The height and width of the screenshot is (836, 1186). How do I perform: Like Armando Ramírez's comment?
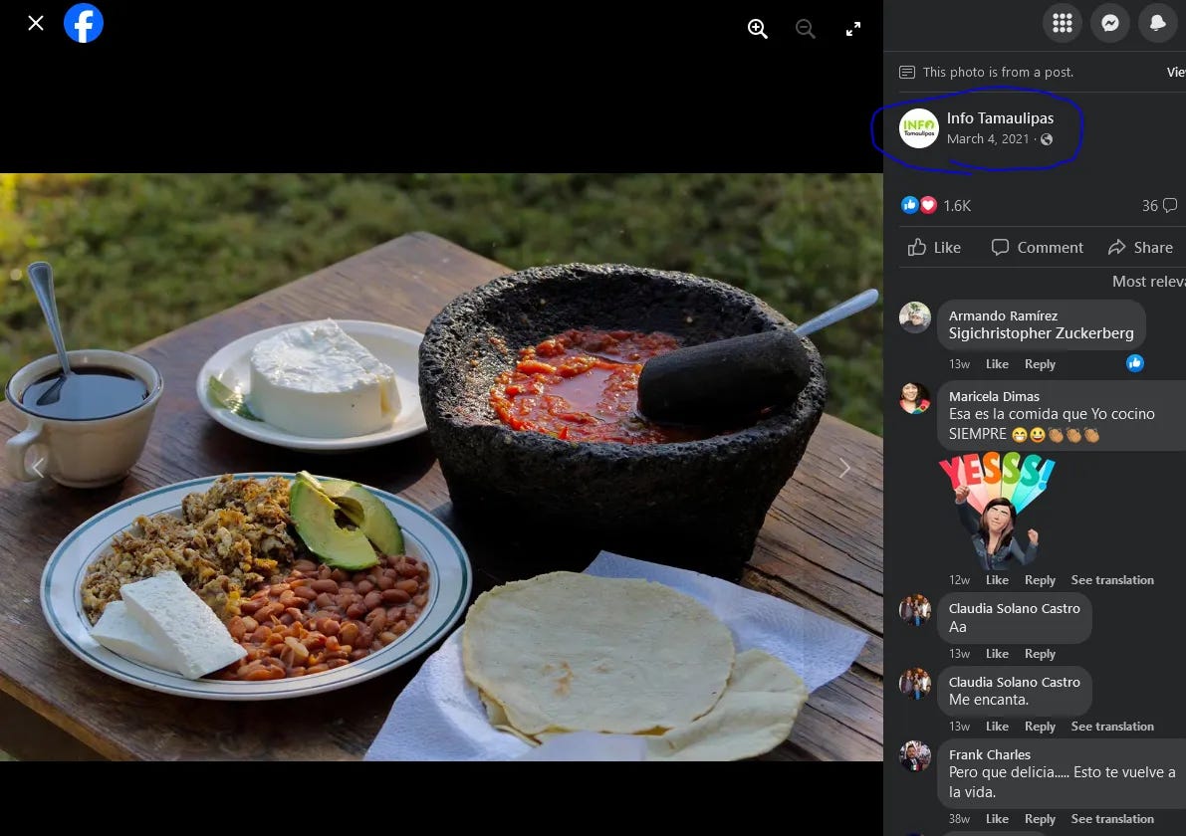click(x=997, y=364)
